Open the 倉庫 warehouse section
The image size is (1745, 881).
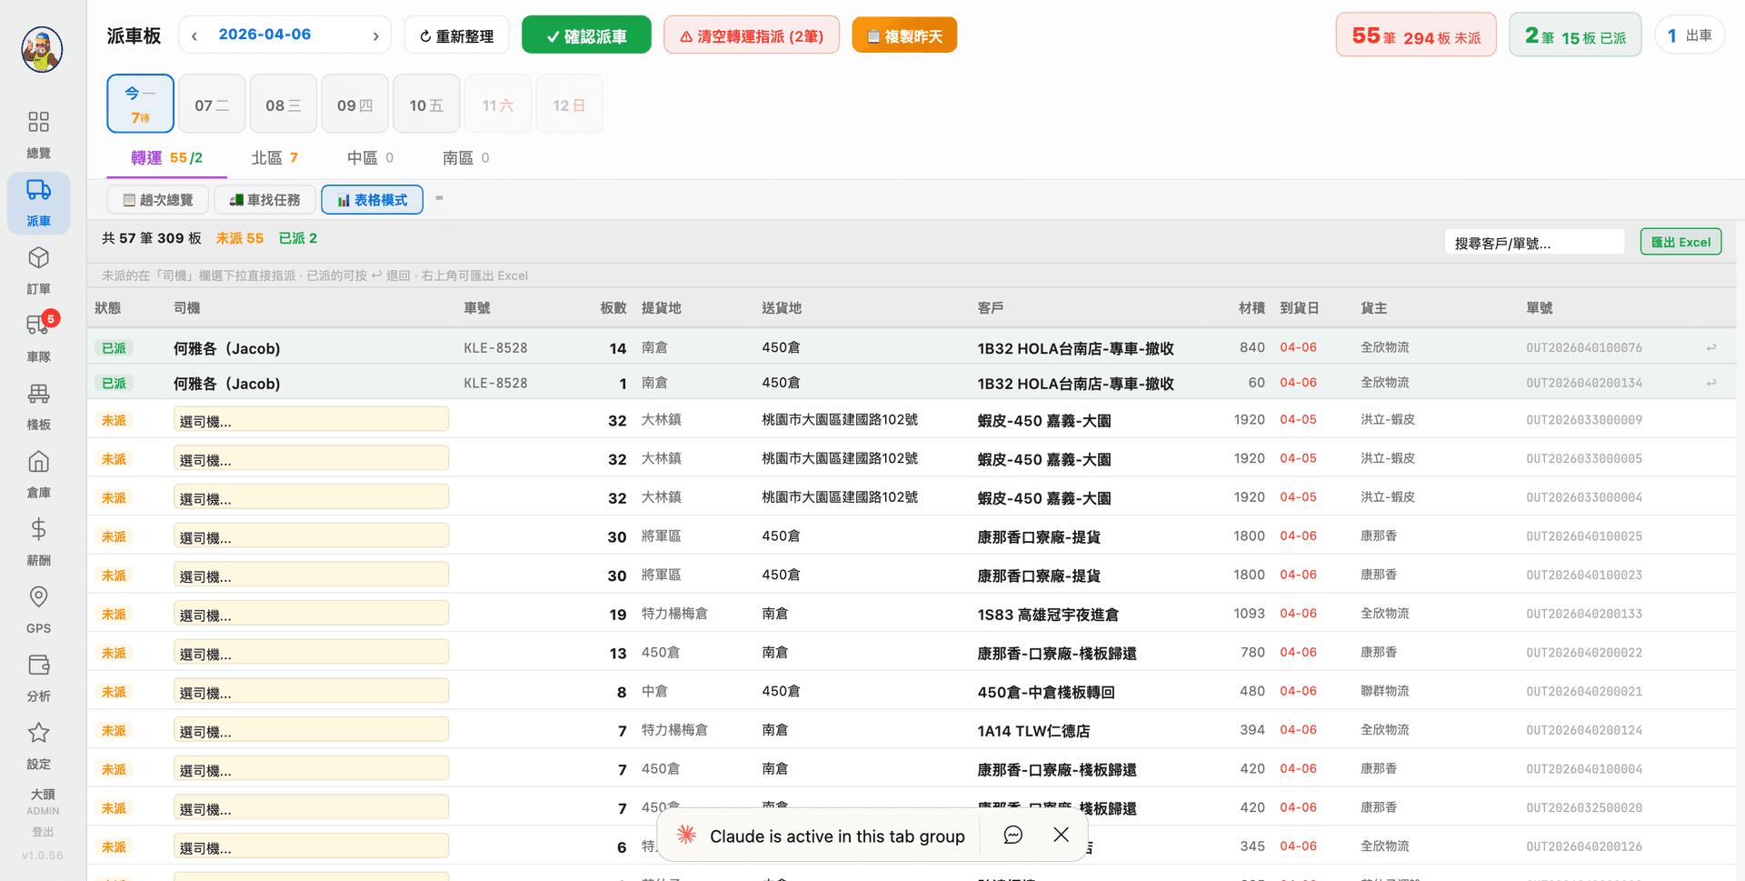(x=38, y=473)
